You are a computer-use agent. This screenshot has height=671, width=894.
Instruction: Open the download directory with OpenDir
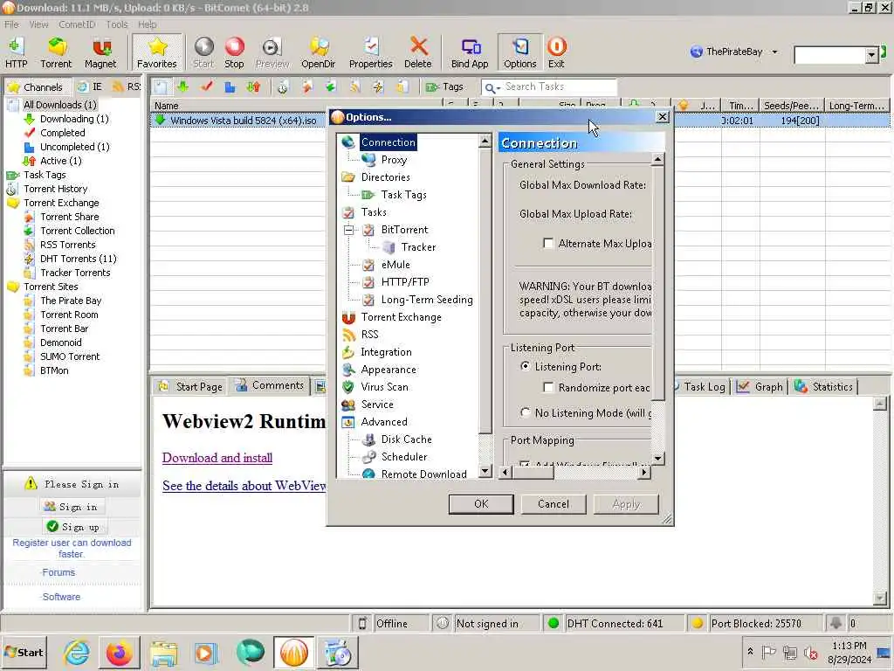318,52
